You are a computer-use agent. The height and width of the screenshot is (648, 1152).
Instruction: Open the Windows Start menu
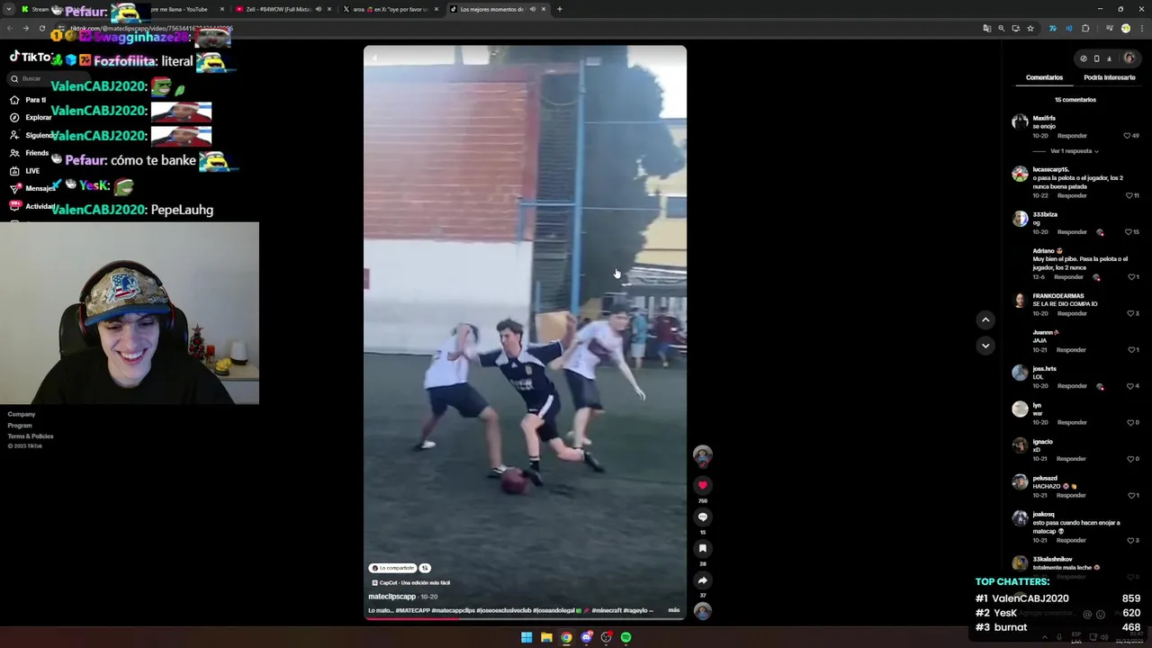coord(526,637)
